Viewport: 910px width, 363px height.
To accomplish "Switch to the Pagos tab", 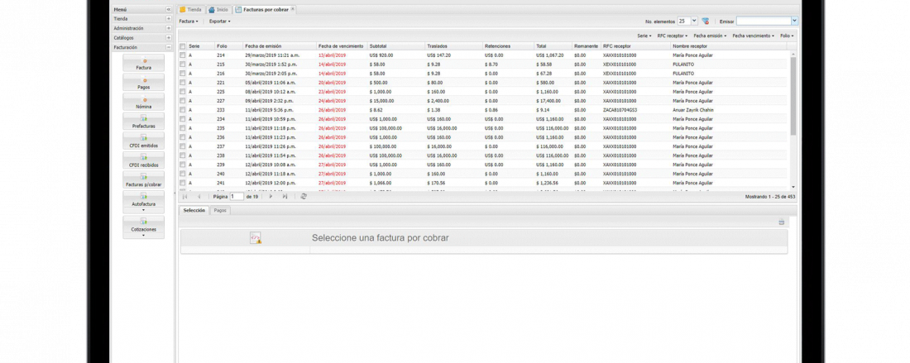I will [220, 211].
